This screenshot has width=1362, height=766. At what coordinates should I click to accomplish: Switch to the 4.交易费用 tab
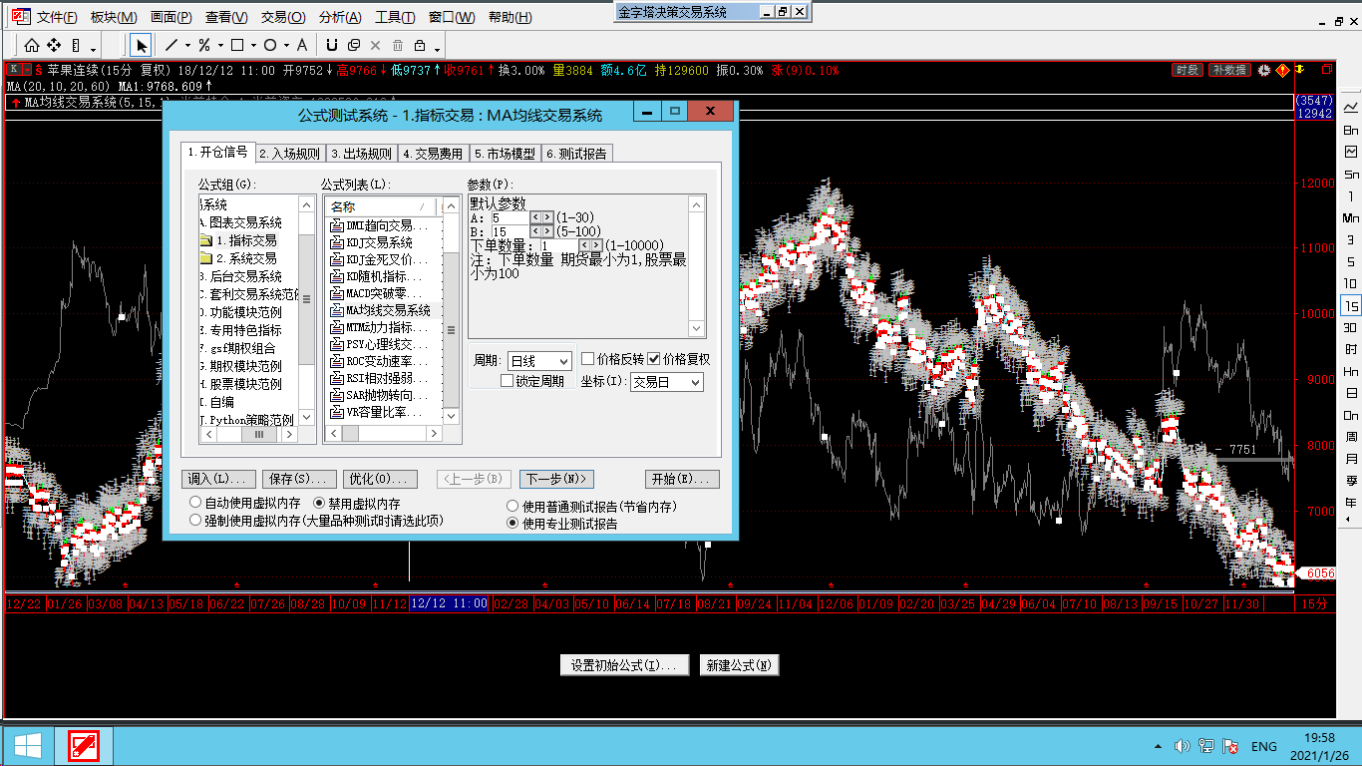[433, 154]
